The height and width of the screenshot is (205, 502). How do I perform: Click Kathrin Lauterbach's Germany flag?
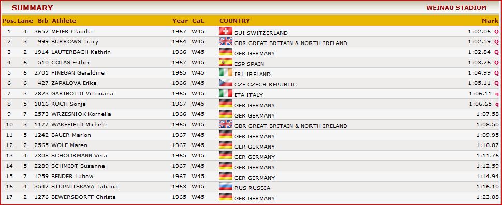[226, 52]
